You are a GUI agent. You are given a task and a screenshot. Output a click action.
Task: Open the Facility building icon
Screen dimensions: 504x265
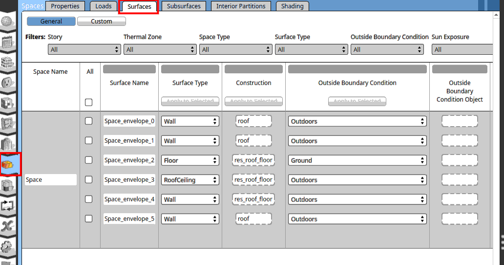click(x=7, y=144)
